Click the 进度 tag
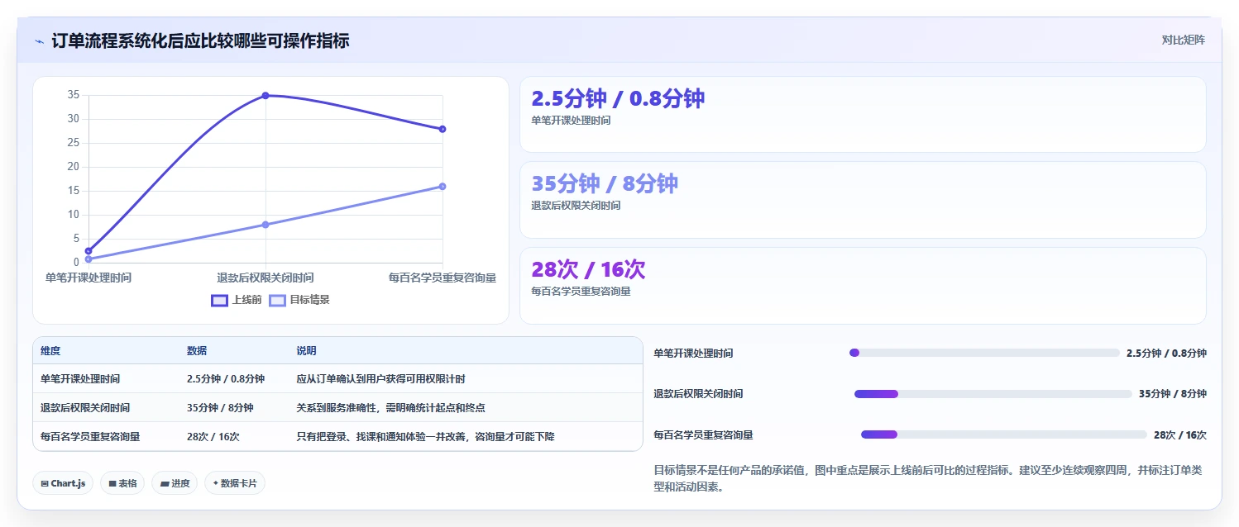This screenshot has height=527, width=1239. click(x=175, y=483)
